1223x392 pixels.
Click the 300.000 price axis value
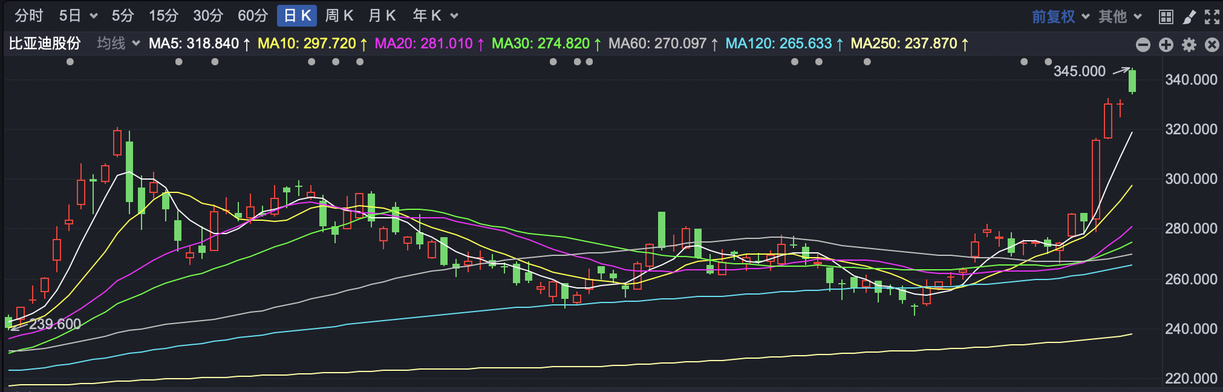(x=1191, y=179)
